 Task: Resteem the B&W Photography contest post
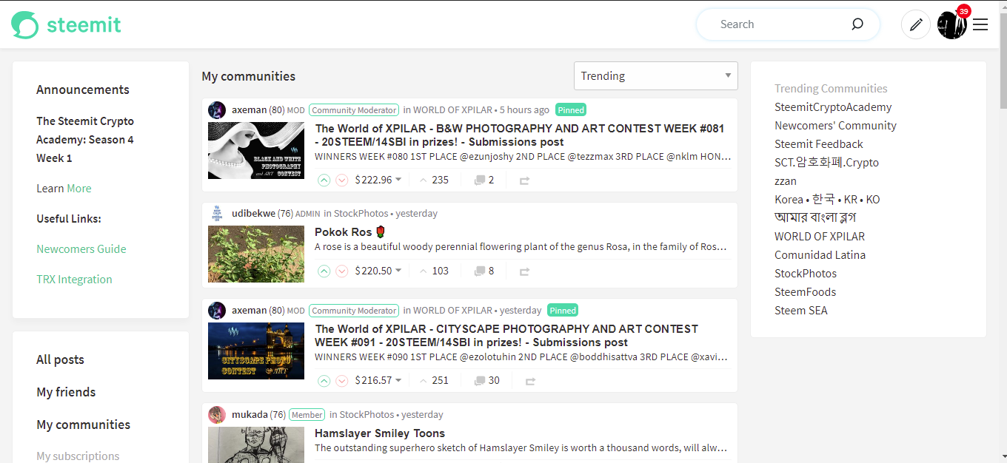[524, 180]
